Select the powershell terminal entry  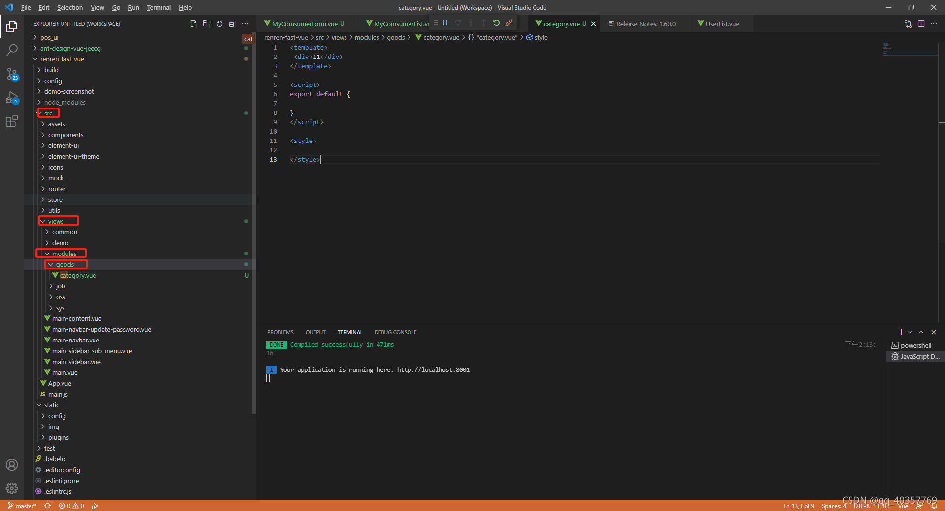(x=915, y=345)
